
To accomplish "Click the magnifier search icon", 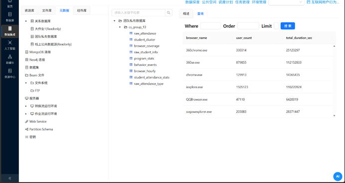I will (x=169, y=13).
